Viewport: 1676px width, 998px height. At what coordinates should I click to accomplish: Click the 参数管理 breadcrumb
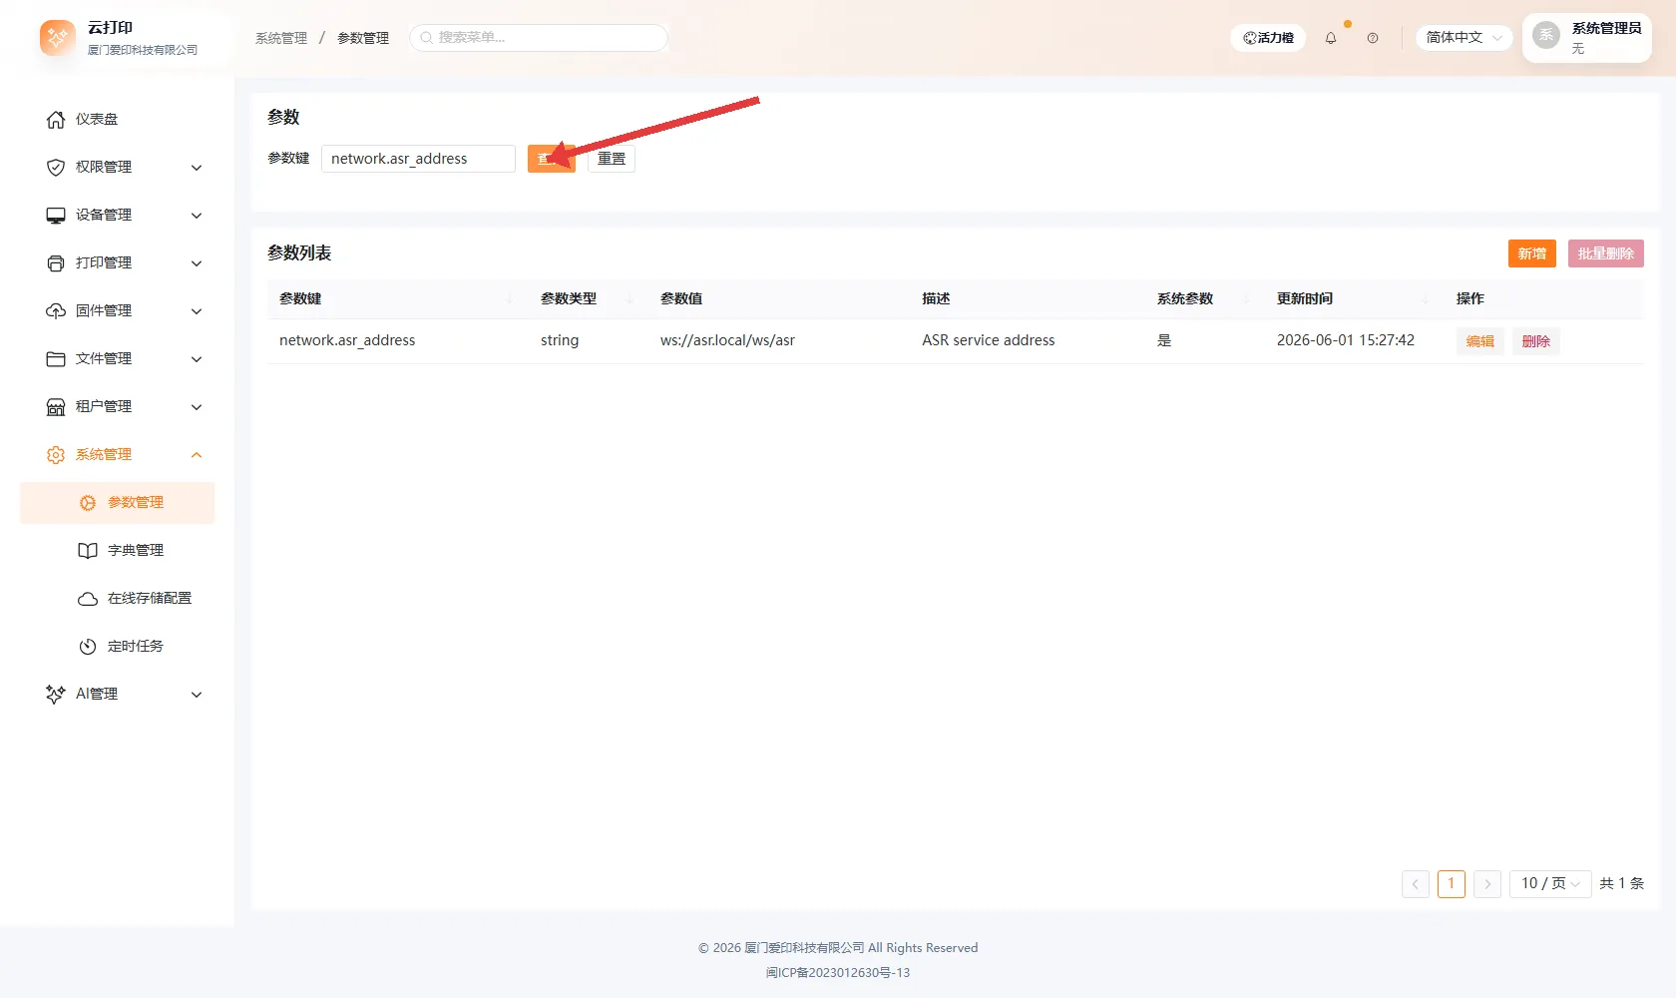(363, 38)
